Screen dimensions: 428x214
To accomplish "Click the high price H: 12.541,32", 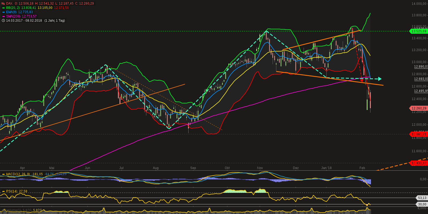I will tap(44, 3).
